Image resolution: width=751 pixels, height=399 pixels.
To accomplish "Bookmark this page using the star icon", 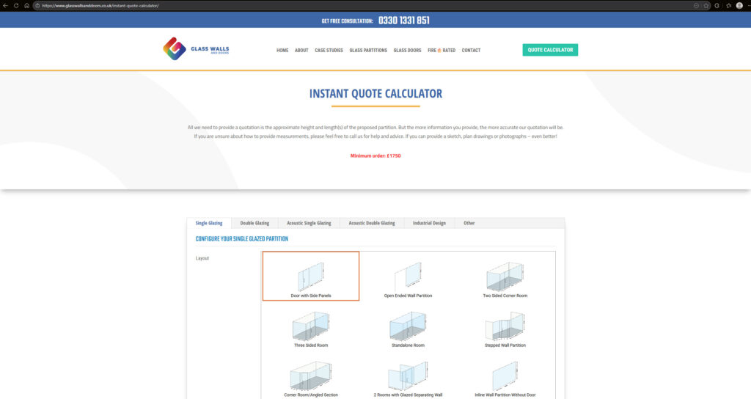I will (x=706, y=5).
